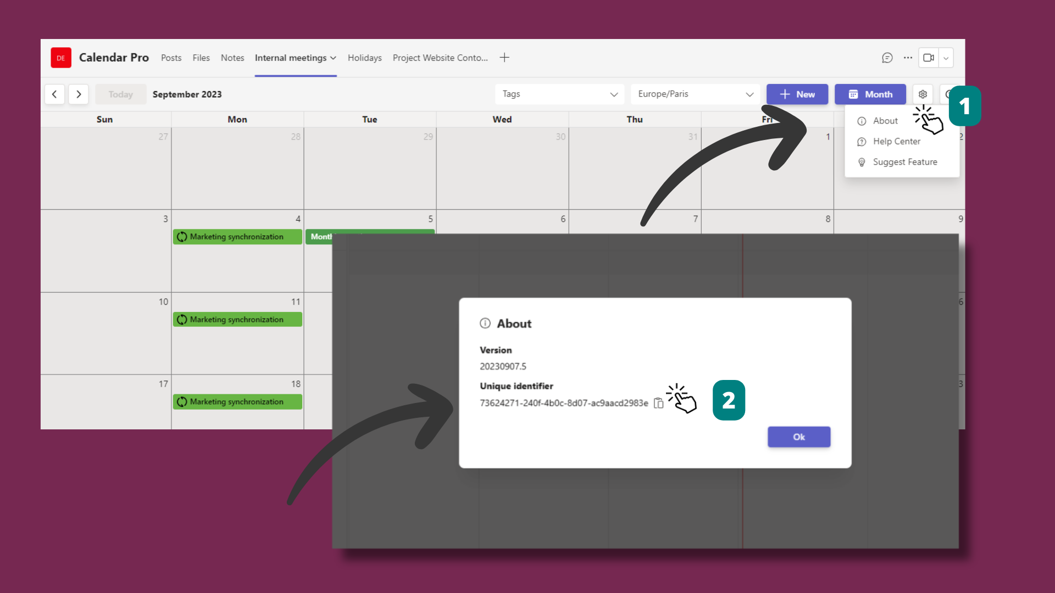Click the info icon in About dialog title
The width and height of the screenshot is (1055, 593).
485,323
